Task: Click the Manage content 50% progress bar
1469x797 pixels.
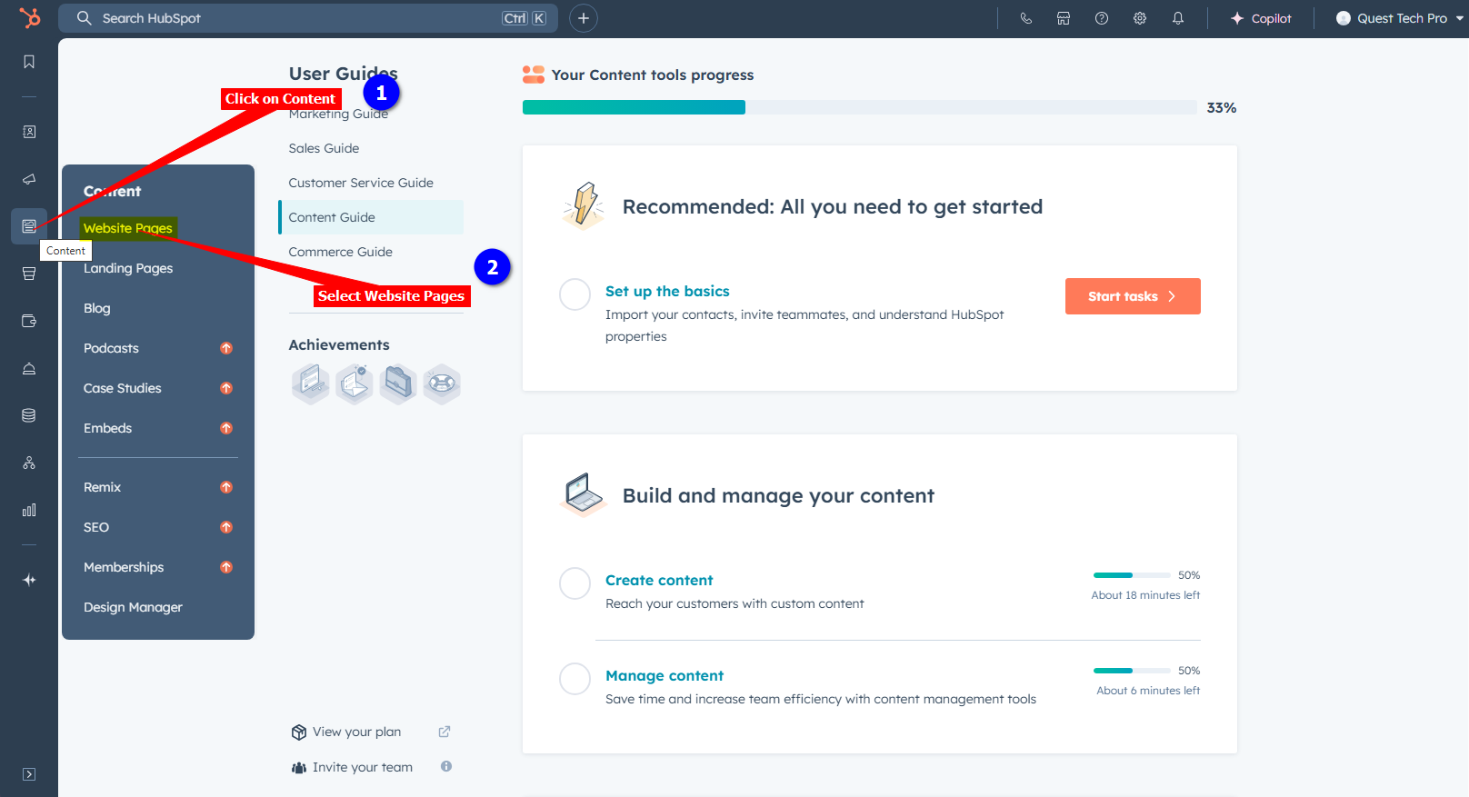Action: point(1132,671)
